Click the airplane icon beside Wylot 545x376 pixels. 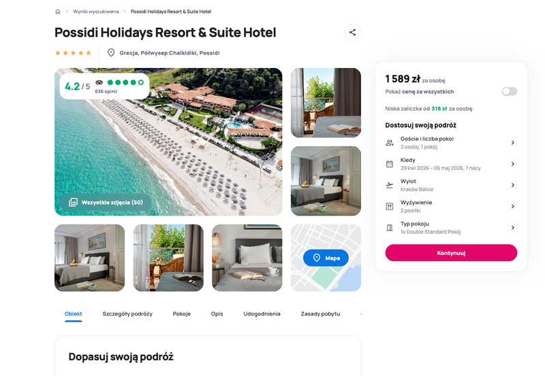390,185
